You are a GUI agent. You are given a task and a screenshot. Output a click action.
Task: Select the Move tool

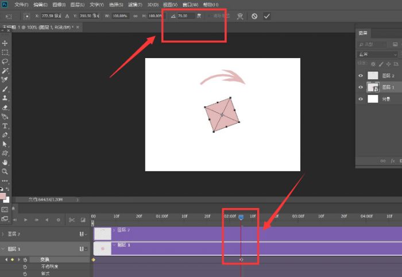(5, 44)
